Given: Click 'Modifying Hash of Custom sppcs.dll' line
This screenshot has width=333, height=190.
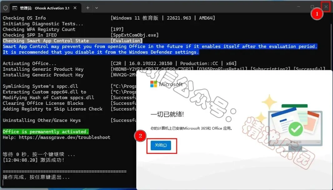Looking at the screenshot, I should tap(48, 98).
